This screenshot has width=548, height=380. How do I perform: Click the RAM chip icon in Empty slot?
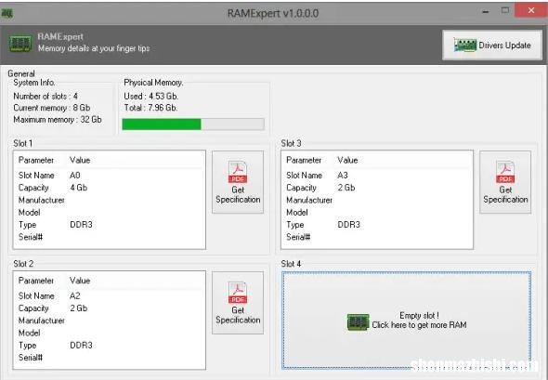coord(358,321)
